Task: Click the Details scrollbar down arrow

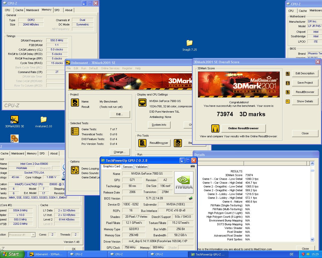Action: point(312,240)
